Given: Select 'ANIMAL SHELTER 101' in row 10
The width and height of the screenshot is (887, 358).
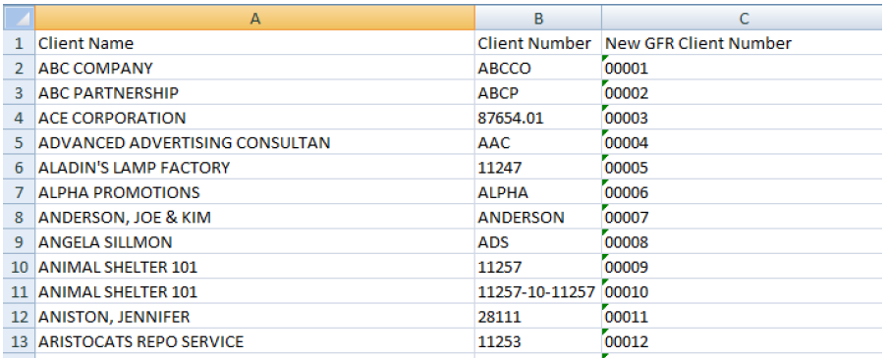Looking at the screenshot, I should point(255,267).
